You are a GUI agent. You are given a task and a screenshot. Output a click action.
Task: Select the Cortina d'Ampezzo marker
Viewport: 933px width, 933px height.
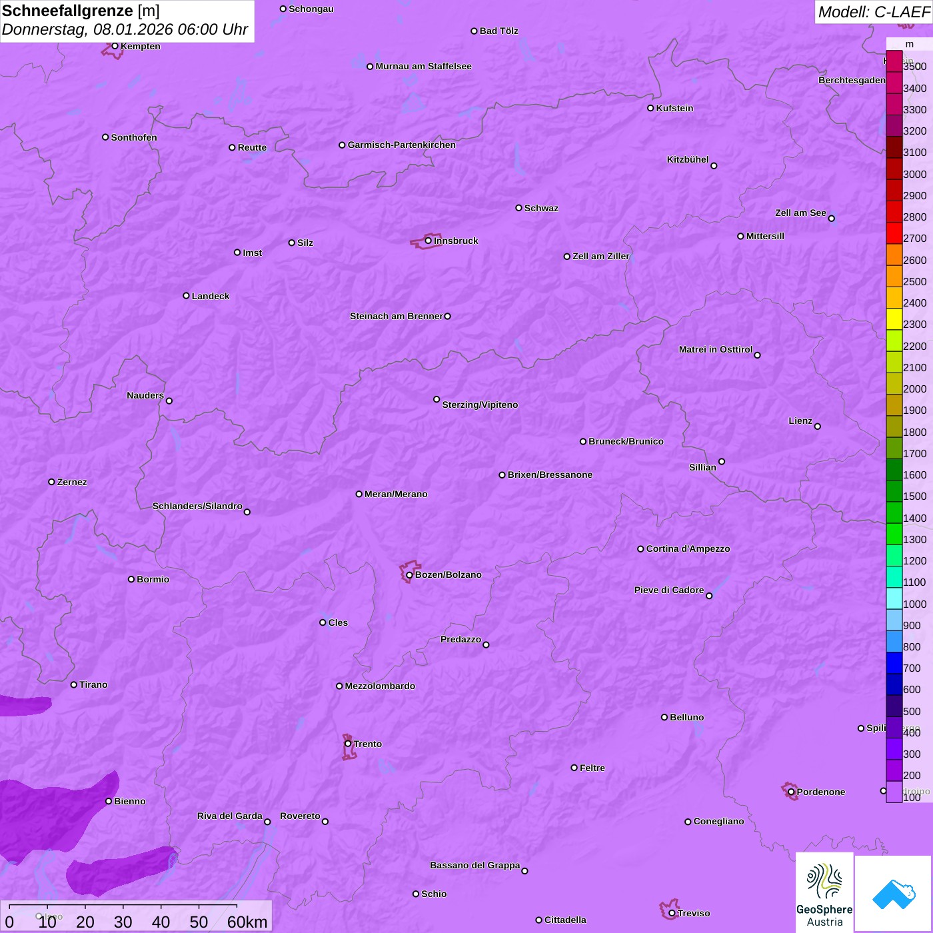(641, 549)
